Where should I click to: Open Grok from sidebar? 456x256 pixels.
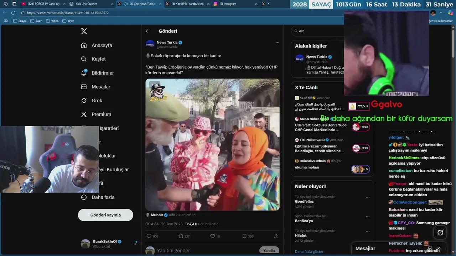92,101
